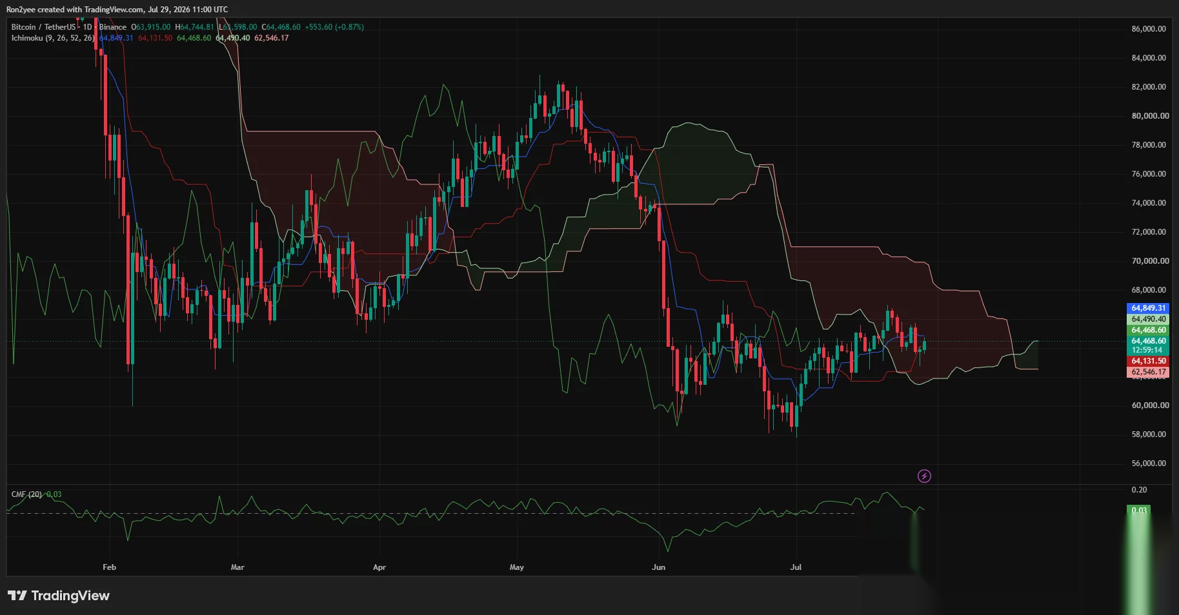The image size is (1179, 615).
Task: Click the 76,000.00 price axis level
Action: point(1149,174)
